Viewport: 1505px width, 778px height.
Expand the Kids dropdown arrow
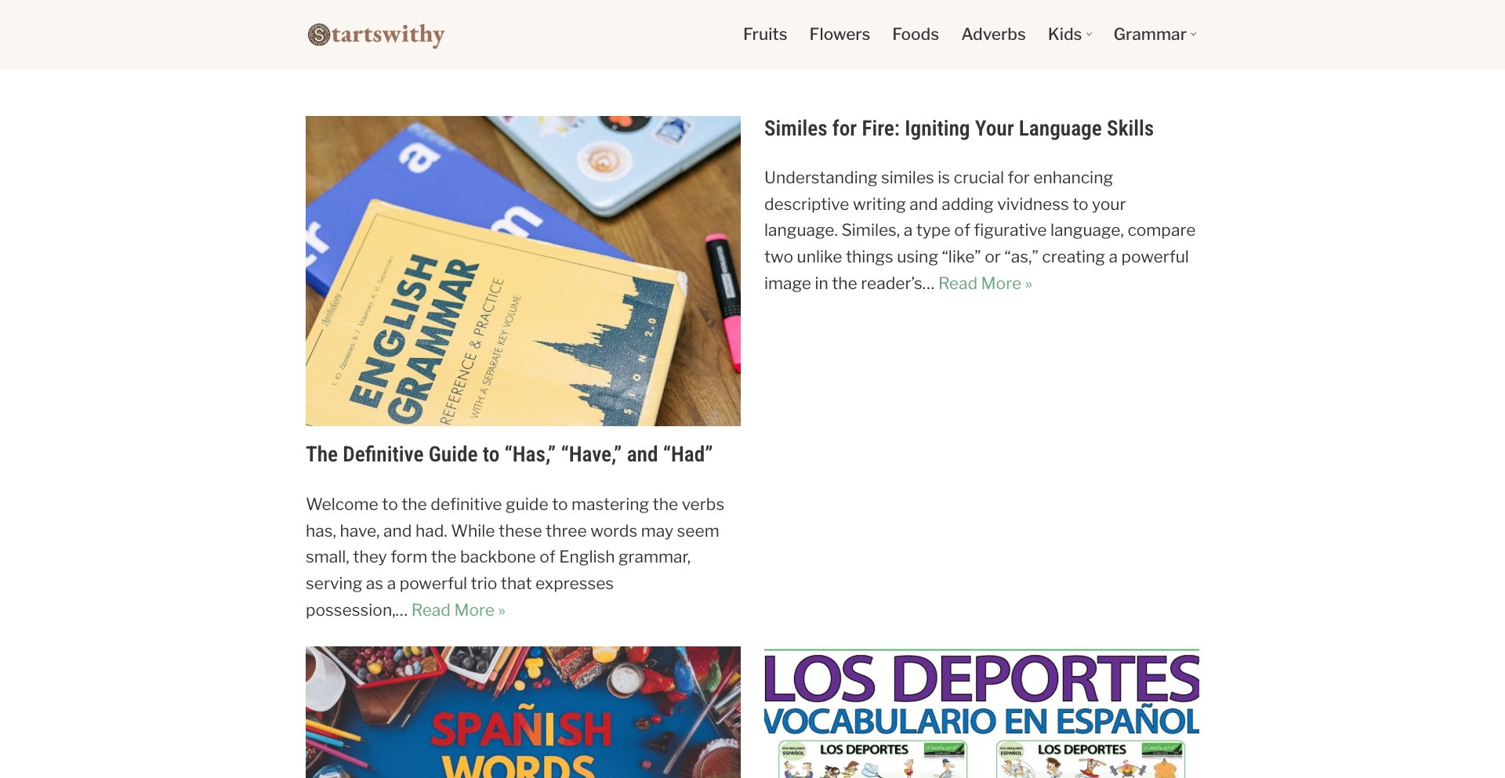pyautogui.click(x=1089, y=34)
